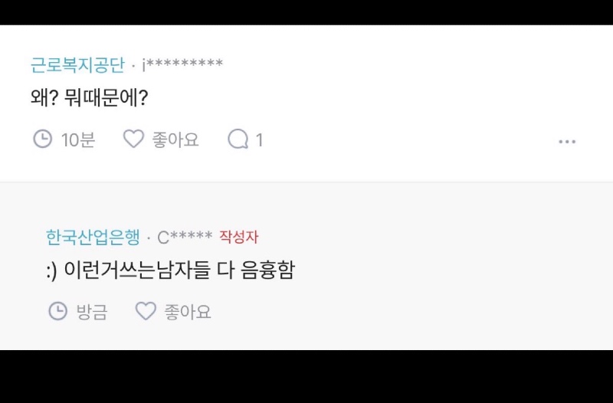Like the 근로복지공단 comment with the heart icon
This screenshot has width=613, height=403.
point(133,139)
